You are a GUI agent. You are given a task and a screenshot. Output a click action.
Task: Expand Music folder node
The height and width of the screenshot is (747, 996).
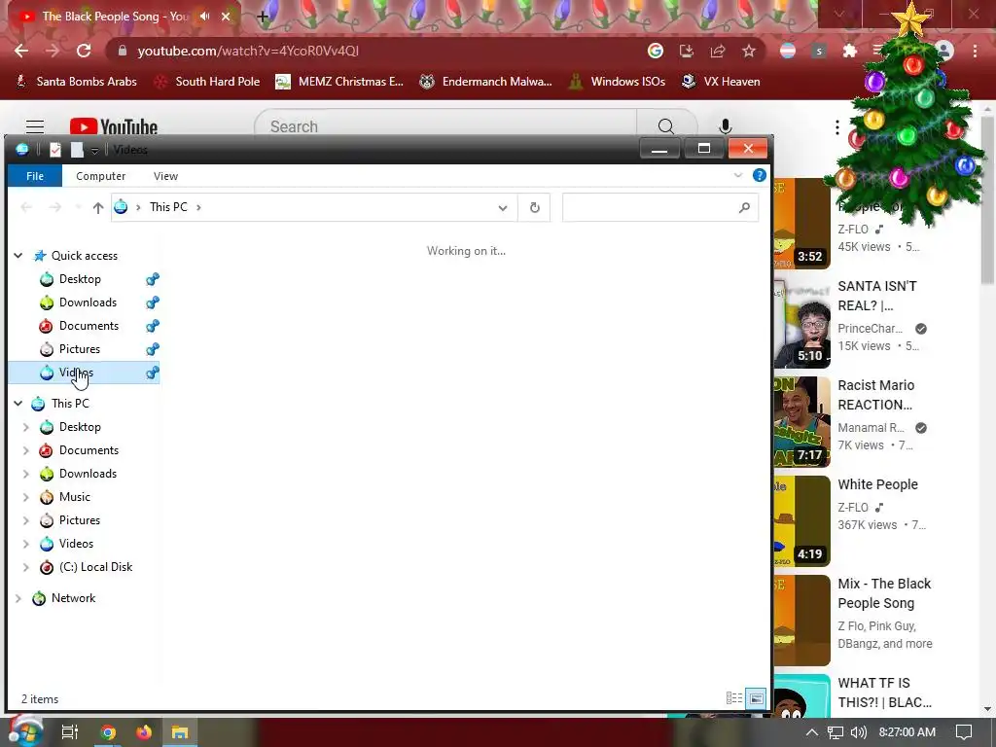(26, 497)
